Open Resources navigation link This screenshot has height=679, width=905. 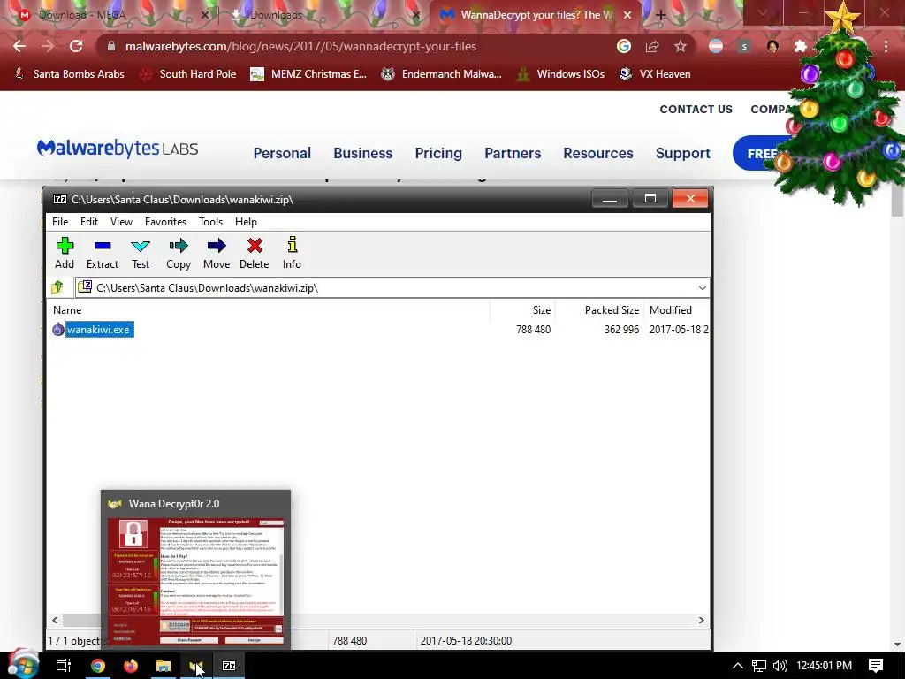coord(598,153)
